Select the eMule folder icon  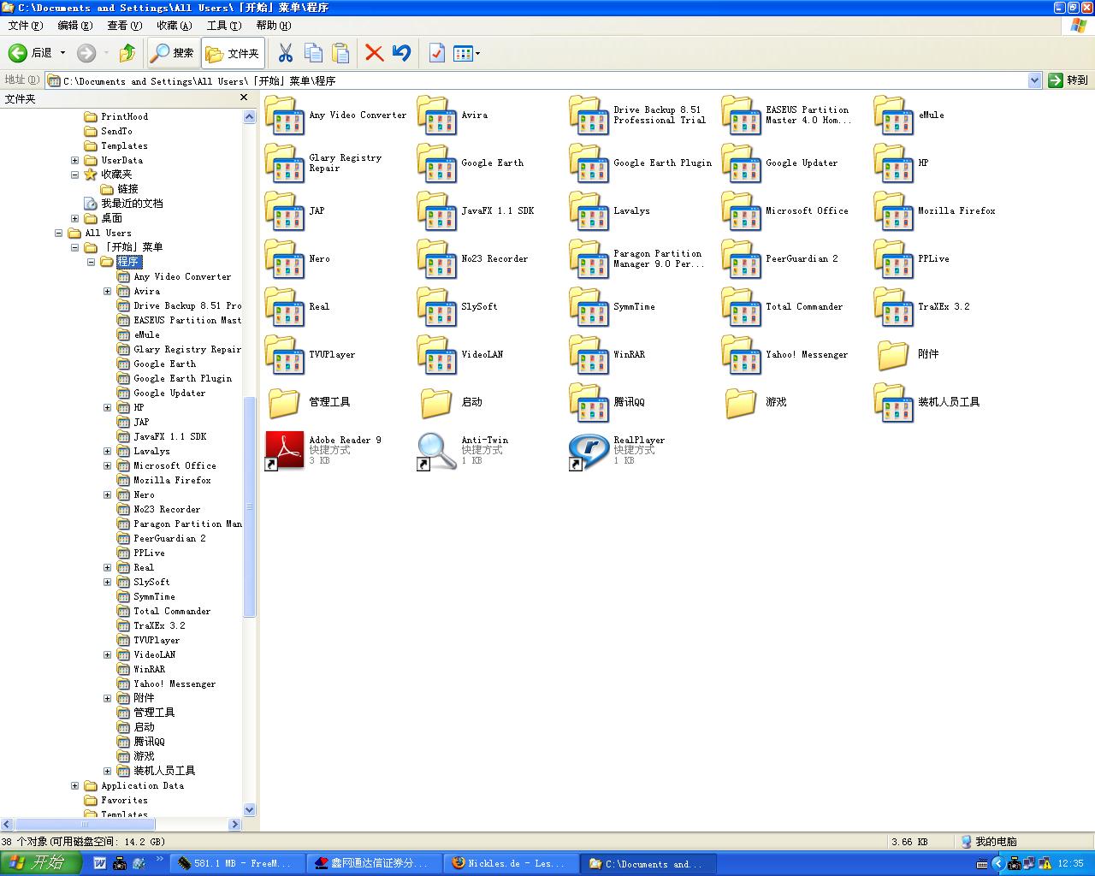893,115
